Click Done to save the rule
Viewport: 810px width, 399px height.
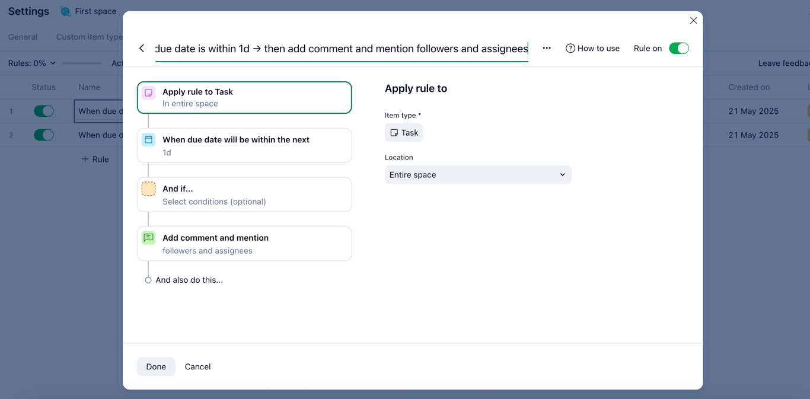pos(156,366)
